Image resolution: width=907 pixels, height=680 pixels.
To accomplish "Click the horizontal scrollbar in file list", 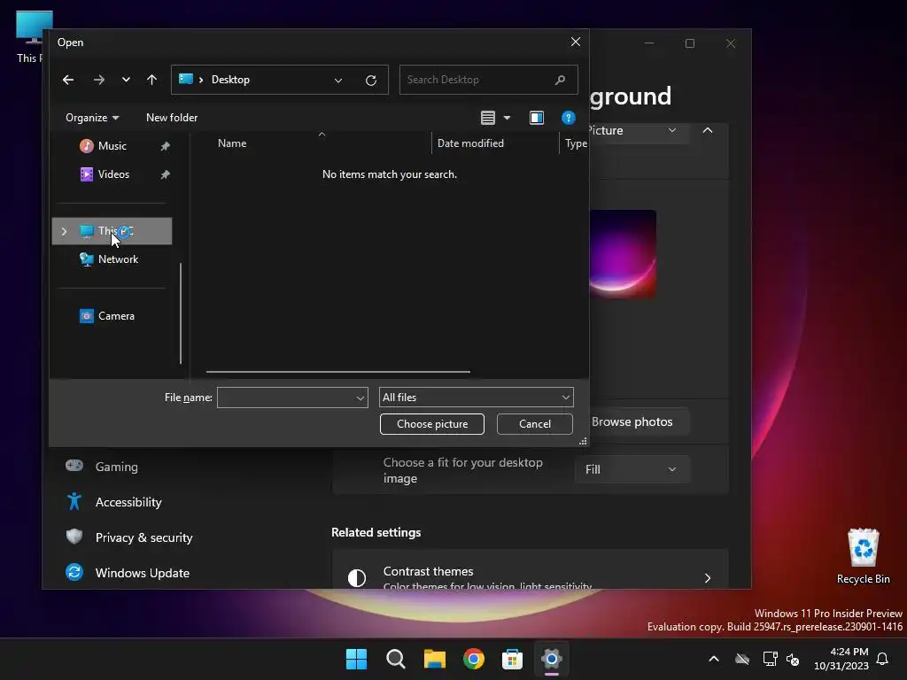I will pos(337,372).
